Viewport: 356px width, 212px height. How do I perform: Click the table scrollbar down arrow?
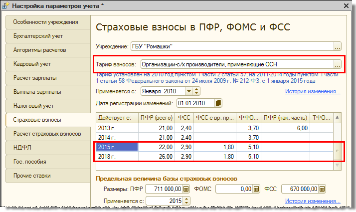tap(337, 166)
